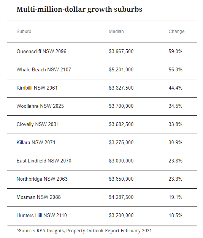Screen dimensions: 203x238
Task: Click the 18.5% change figure
Action: click(175, 215)
